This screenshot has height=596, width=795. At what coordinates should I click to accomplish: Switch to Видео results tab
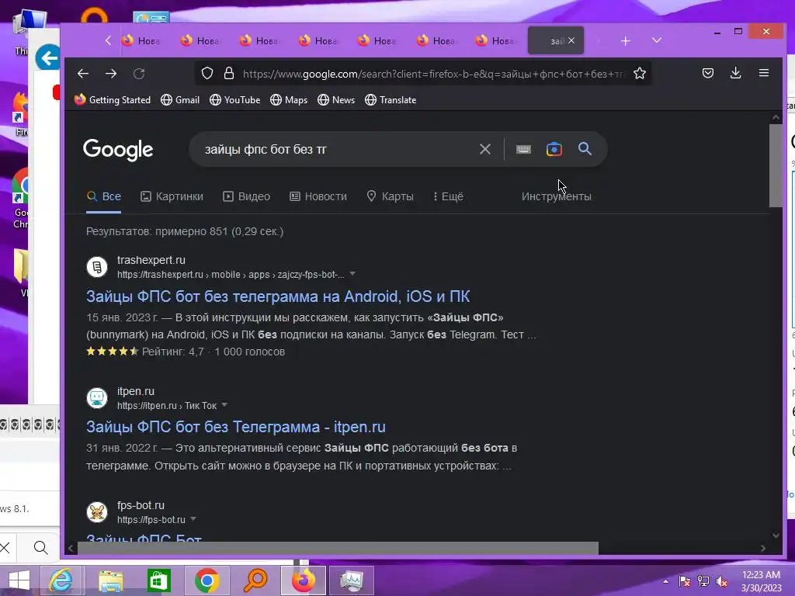pyautogui.click(x=246, y=196)
